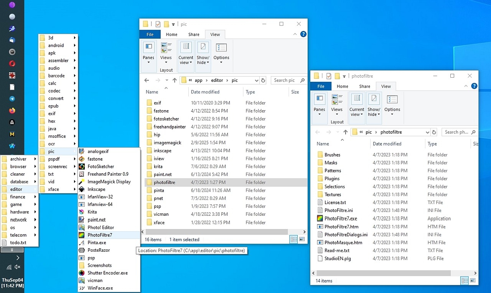
Task: Open Irfanview-64 menu entry
Action: pos(109,204)
